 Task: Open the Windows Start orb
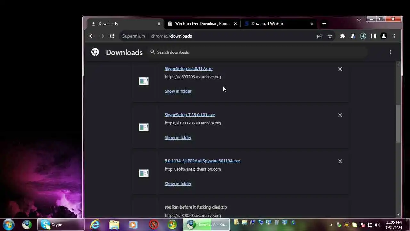click(9, 224)
